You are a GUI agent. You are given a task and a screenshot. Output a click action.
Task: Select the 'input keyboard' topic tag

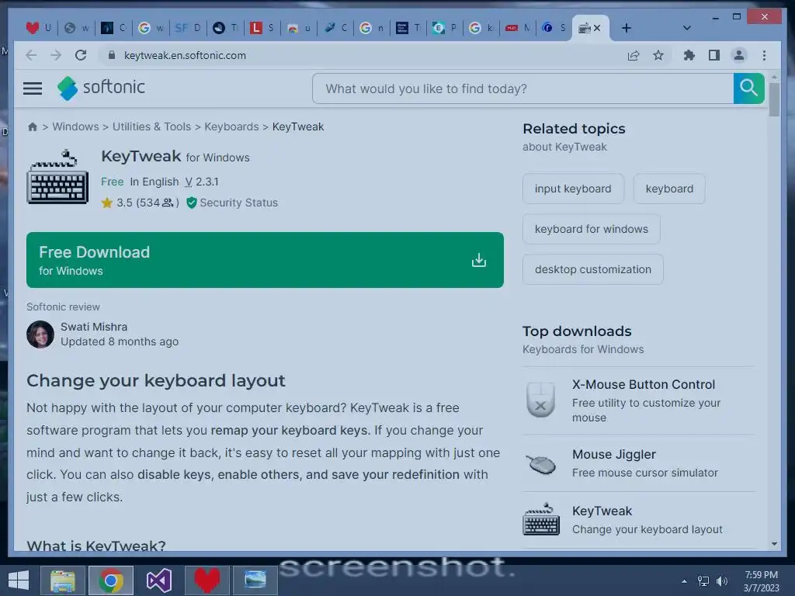coord(573,189)
